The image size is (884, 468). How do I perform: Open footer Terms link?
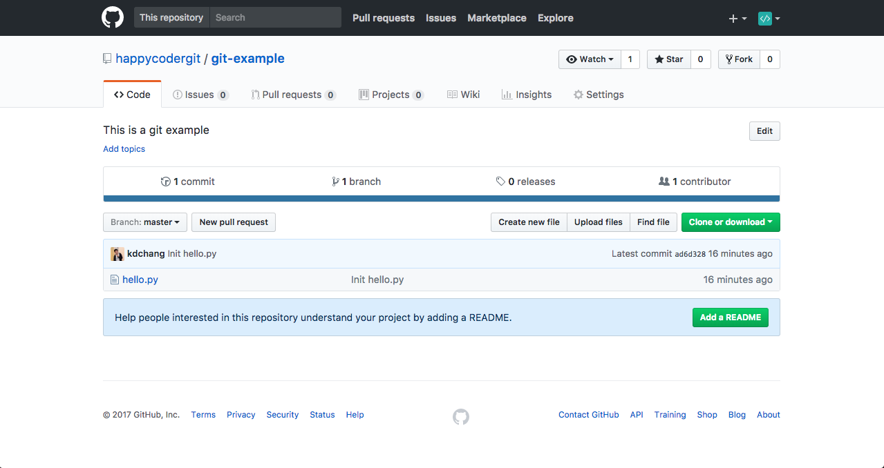pos(203,415)
